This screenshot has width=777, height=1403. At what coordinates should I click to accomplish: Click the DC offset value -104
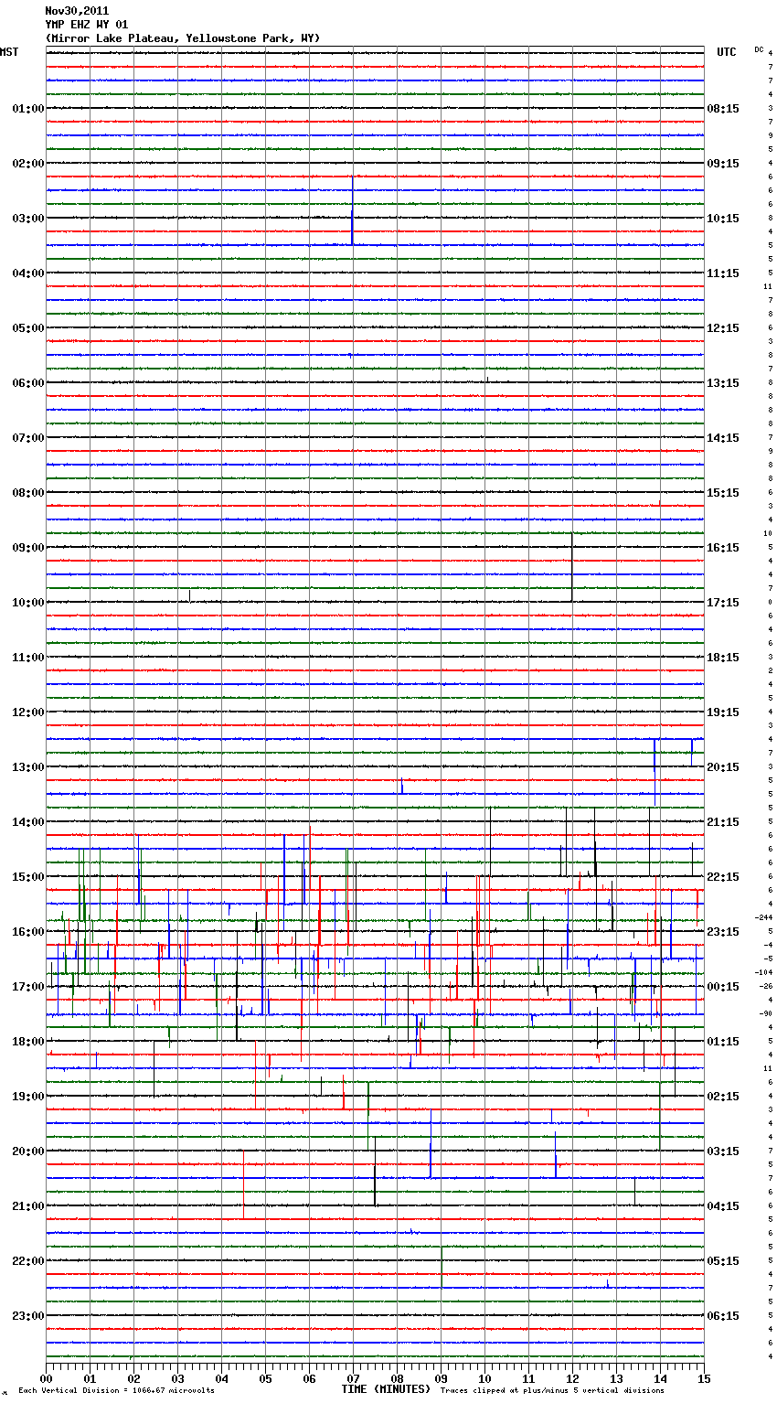pyautogui.click(x=764, y=972)
